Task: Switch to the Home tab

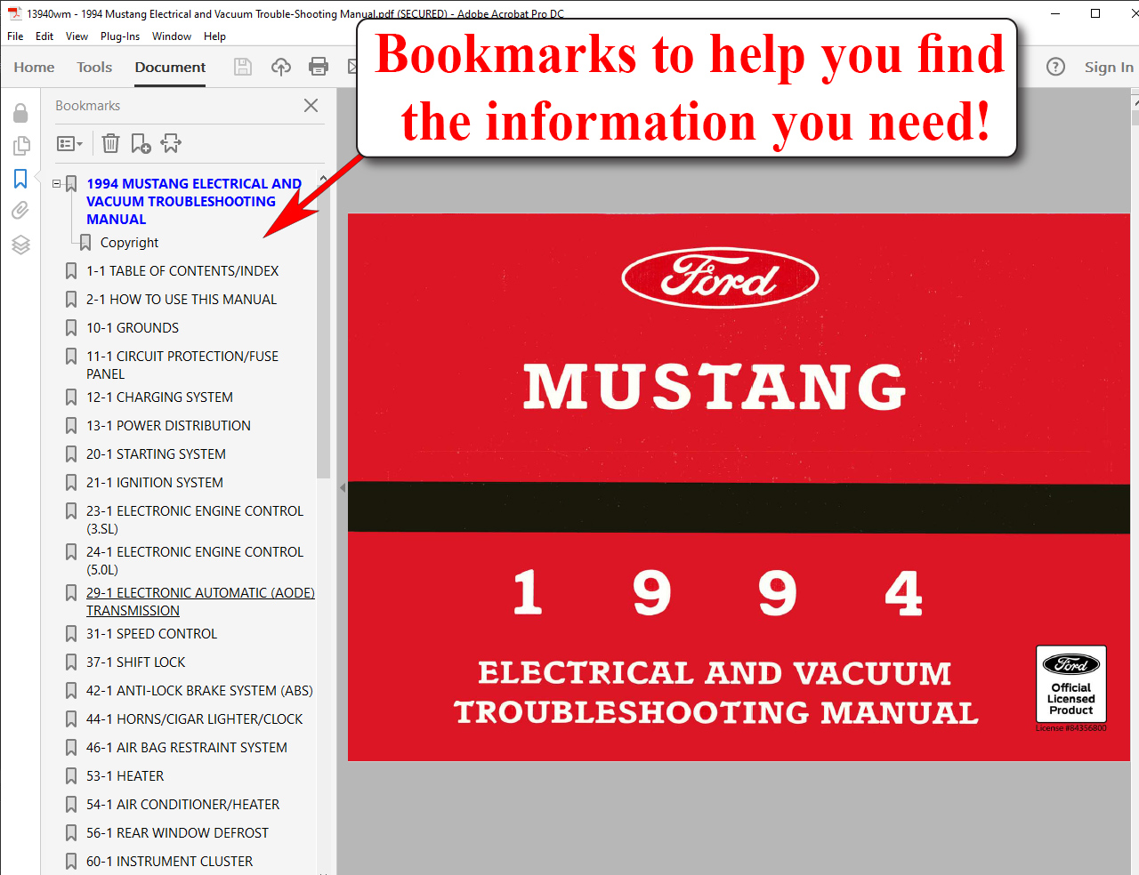Action: tap(34, 67)
